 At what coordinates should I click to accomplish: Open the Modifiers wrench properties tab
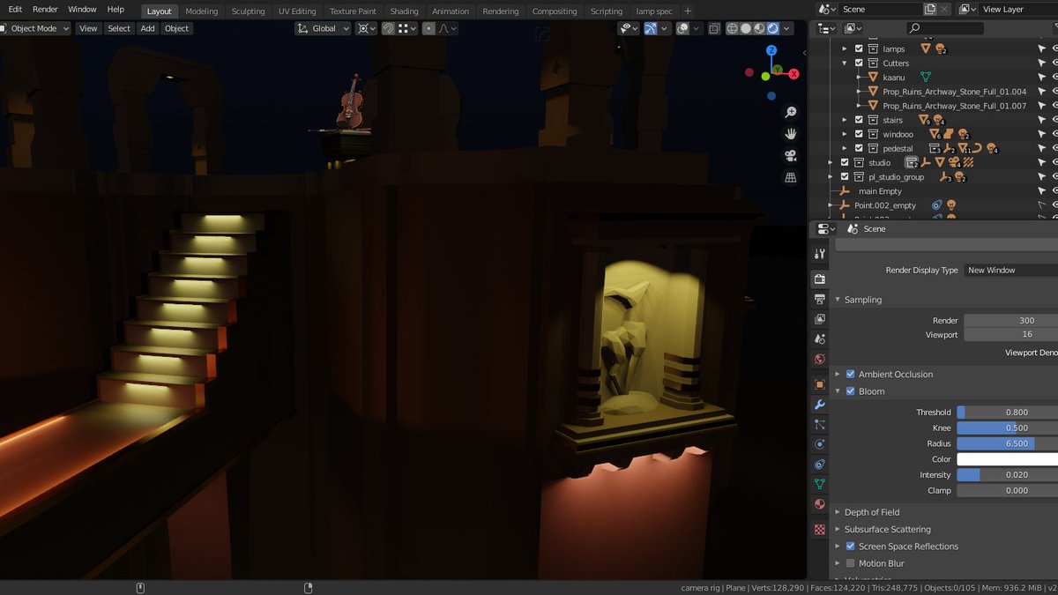[x=820, y=405]
